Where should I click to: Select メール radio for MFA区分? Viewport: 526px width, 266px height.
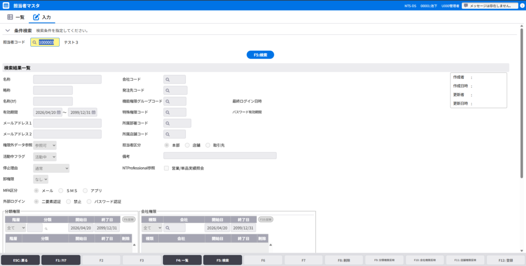[36, 190]
